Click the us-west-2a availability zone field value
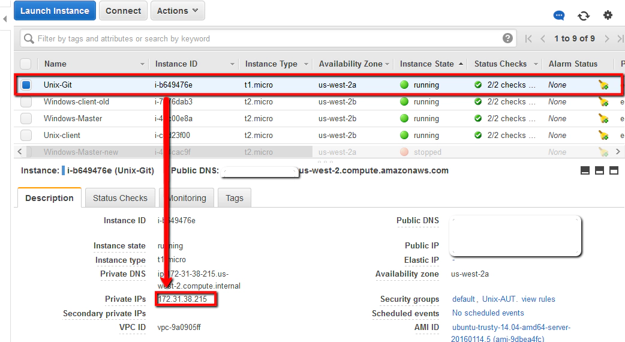625x342 pixels. (x=470, y=274)
